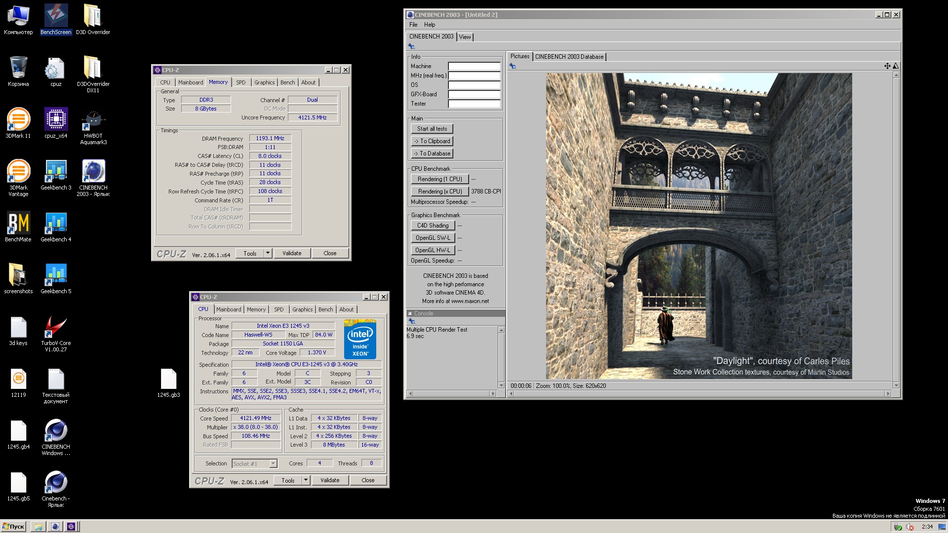Switch to View tab in Cinebench
This screenshot has height=533, width=948.
pos(465,37)
